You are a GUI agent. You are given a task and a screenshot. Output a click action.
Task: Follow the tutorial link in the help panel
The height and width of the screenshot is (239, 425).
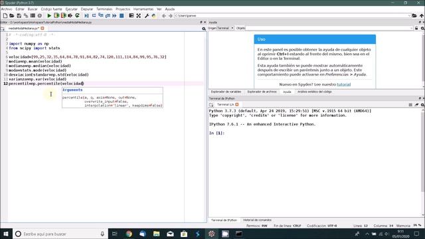(x=344, y=84)
